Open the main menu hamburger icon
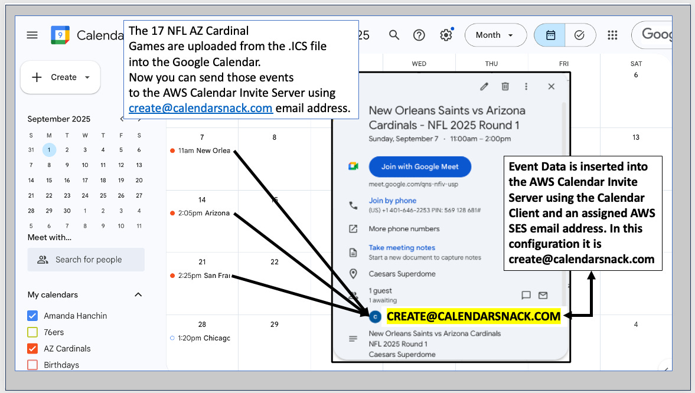Screen dimensions: 695x393 point(32,35)
